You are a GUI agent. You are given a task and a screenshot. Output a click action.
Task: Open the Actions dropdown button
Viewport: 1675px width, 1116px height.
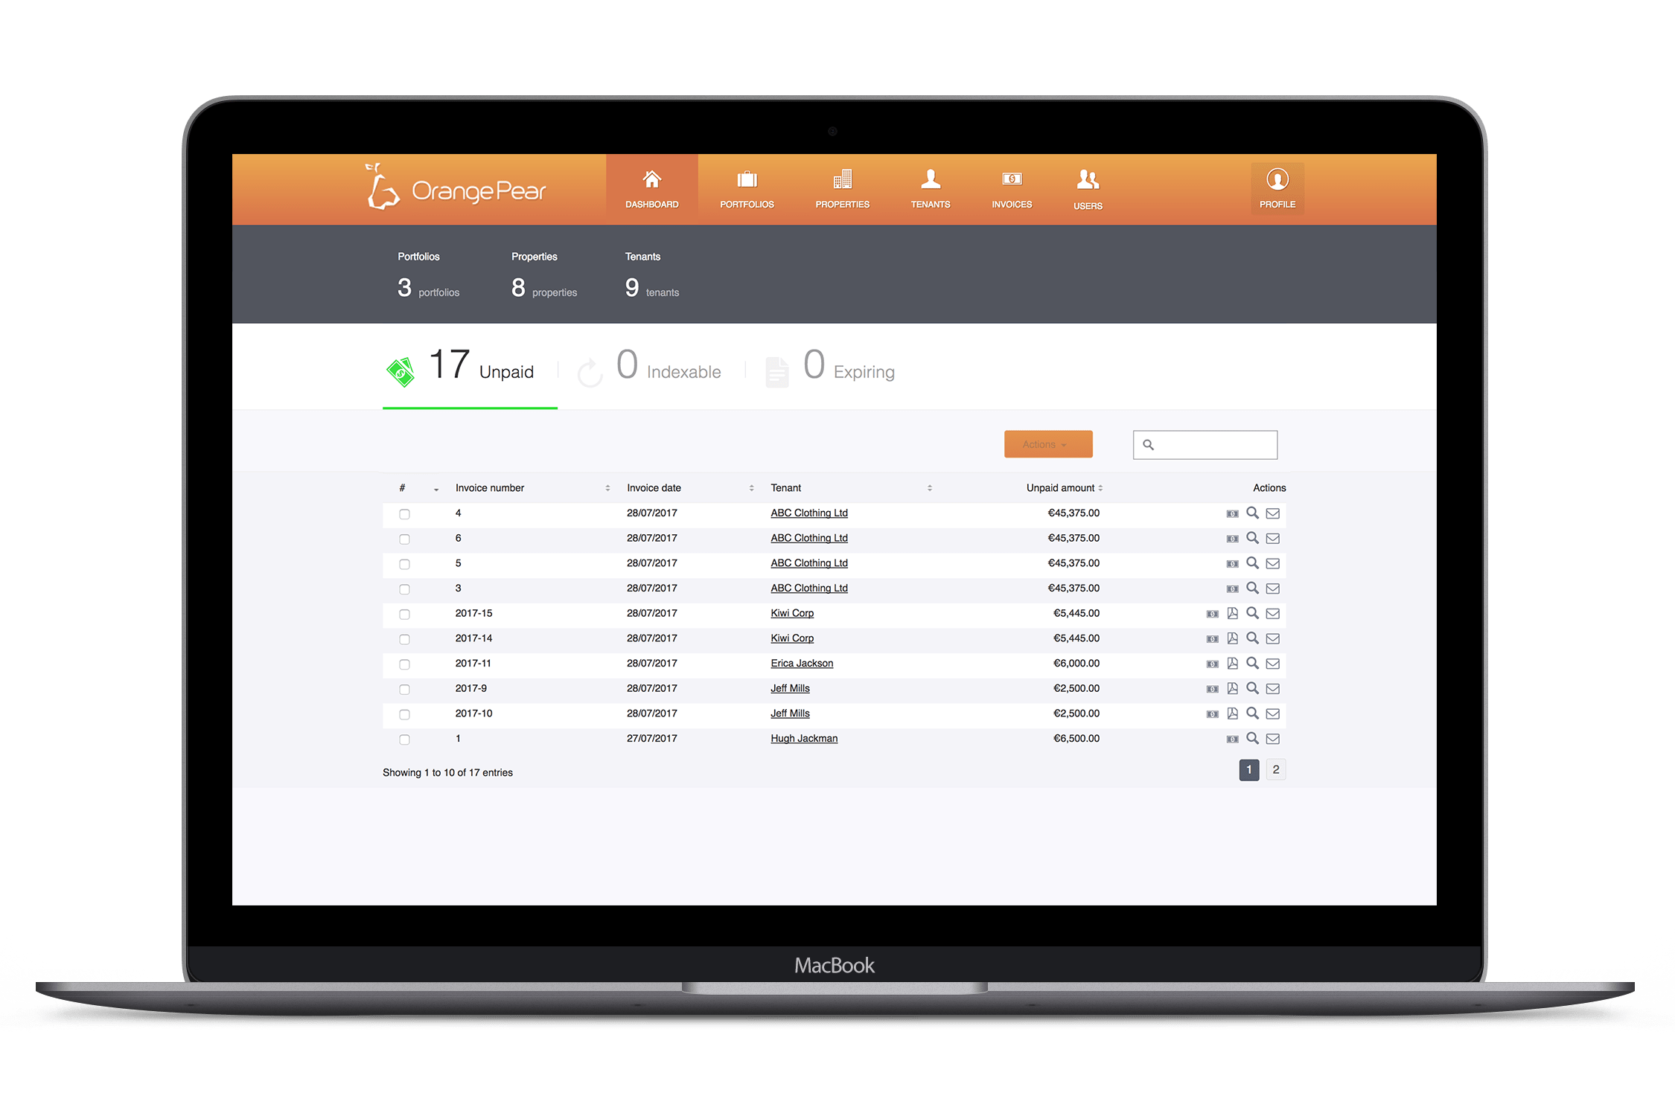pyautogui.click(x=1048, y=444)
